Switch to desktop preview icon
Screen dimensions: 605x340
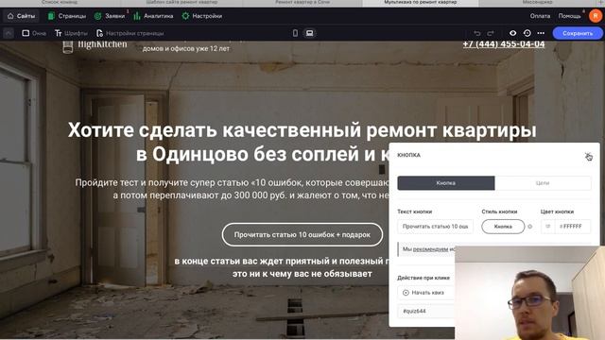(x=309, y=33)
